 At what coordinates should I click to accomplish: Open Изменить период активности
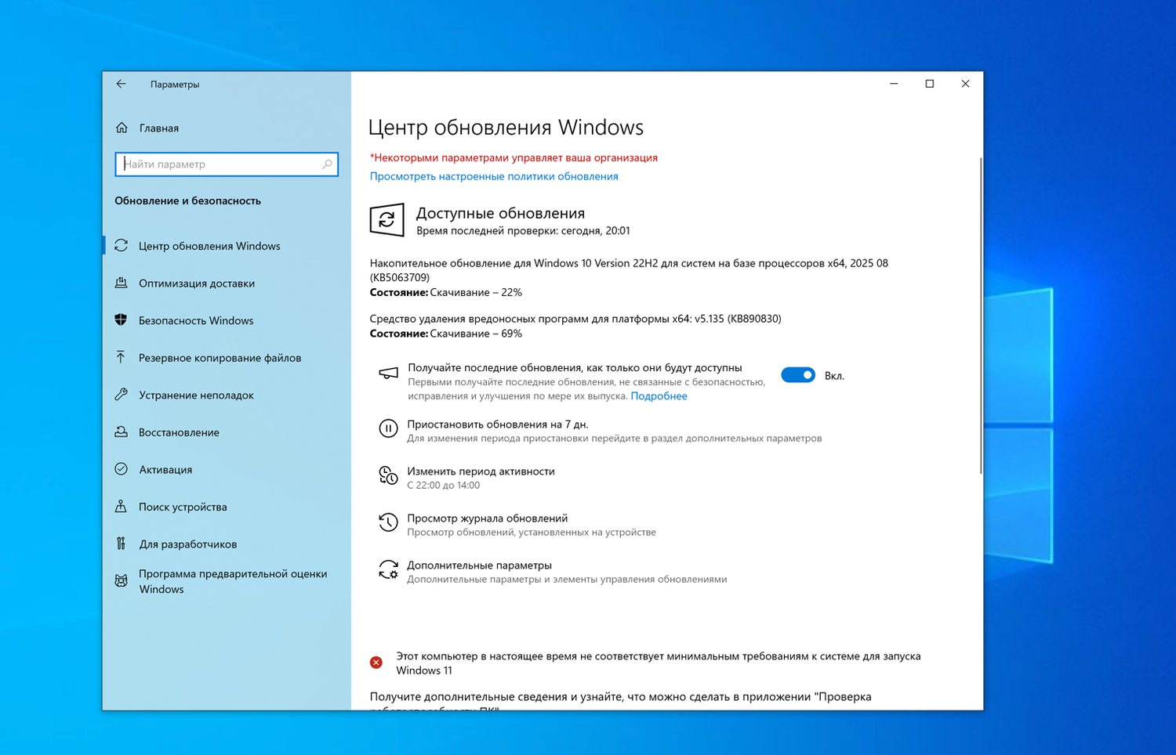coord(481,471)
